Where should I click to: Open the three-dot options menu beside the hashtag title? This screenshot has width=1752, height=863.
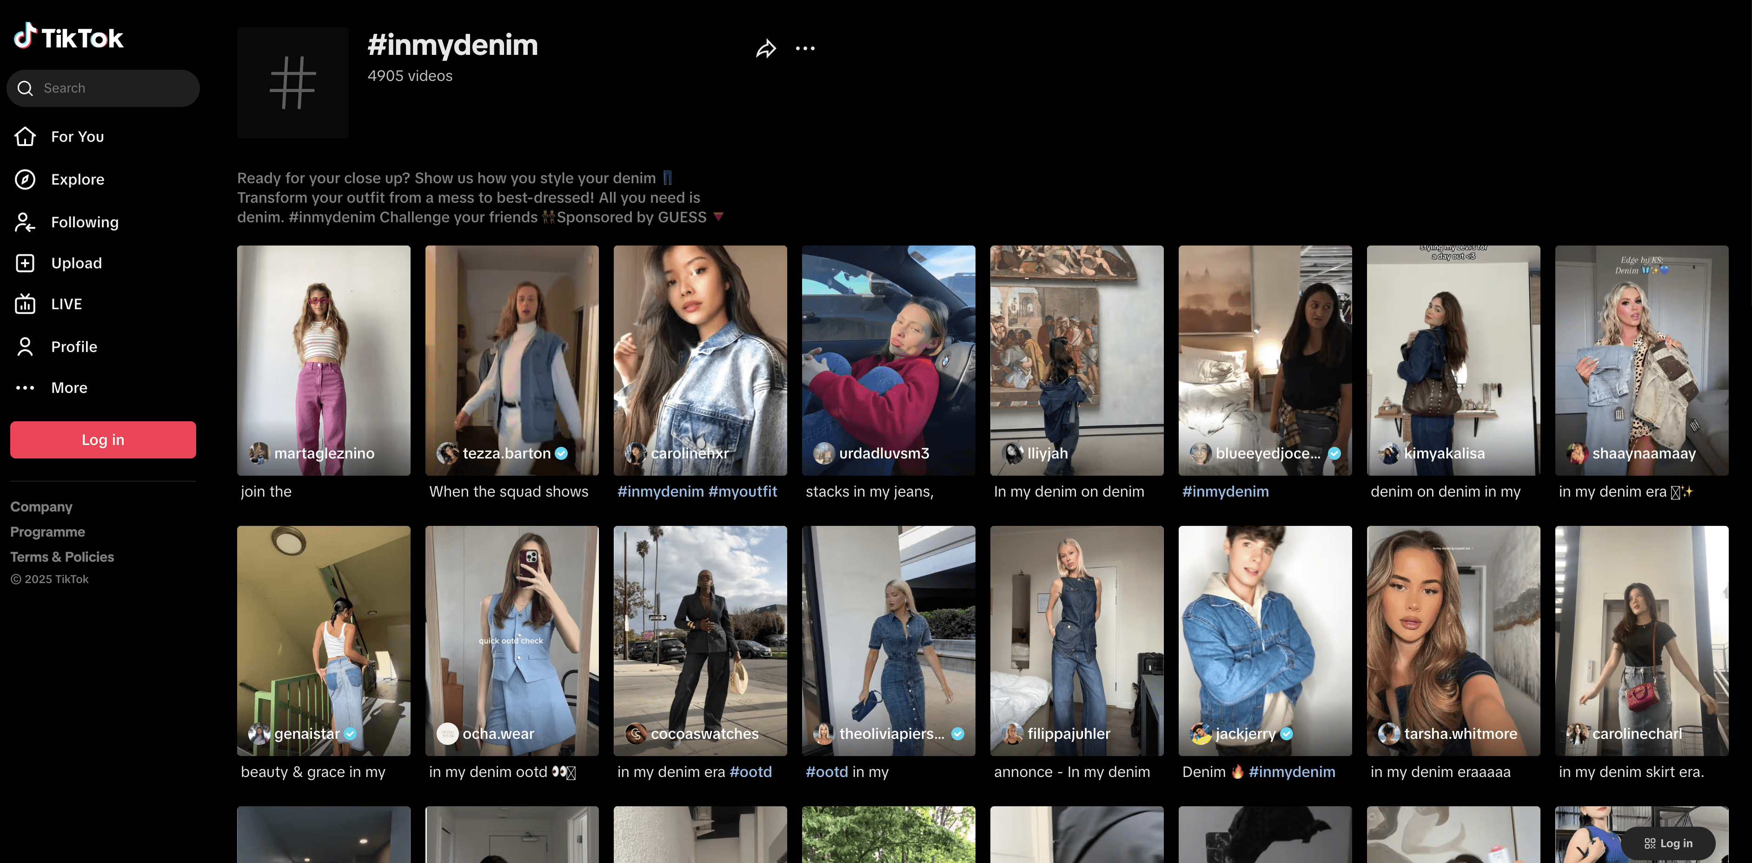pos(805,49)
